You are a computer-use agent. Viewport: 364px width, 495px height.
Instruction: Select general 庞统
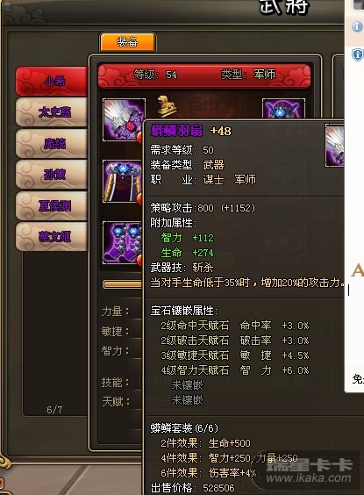(52, 143)
